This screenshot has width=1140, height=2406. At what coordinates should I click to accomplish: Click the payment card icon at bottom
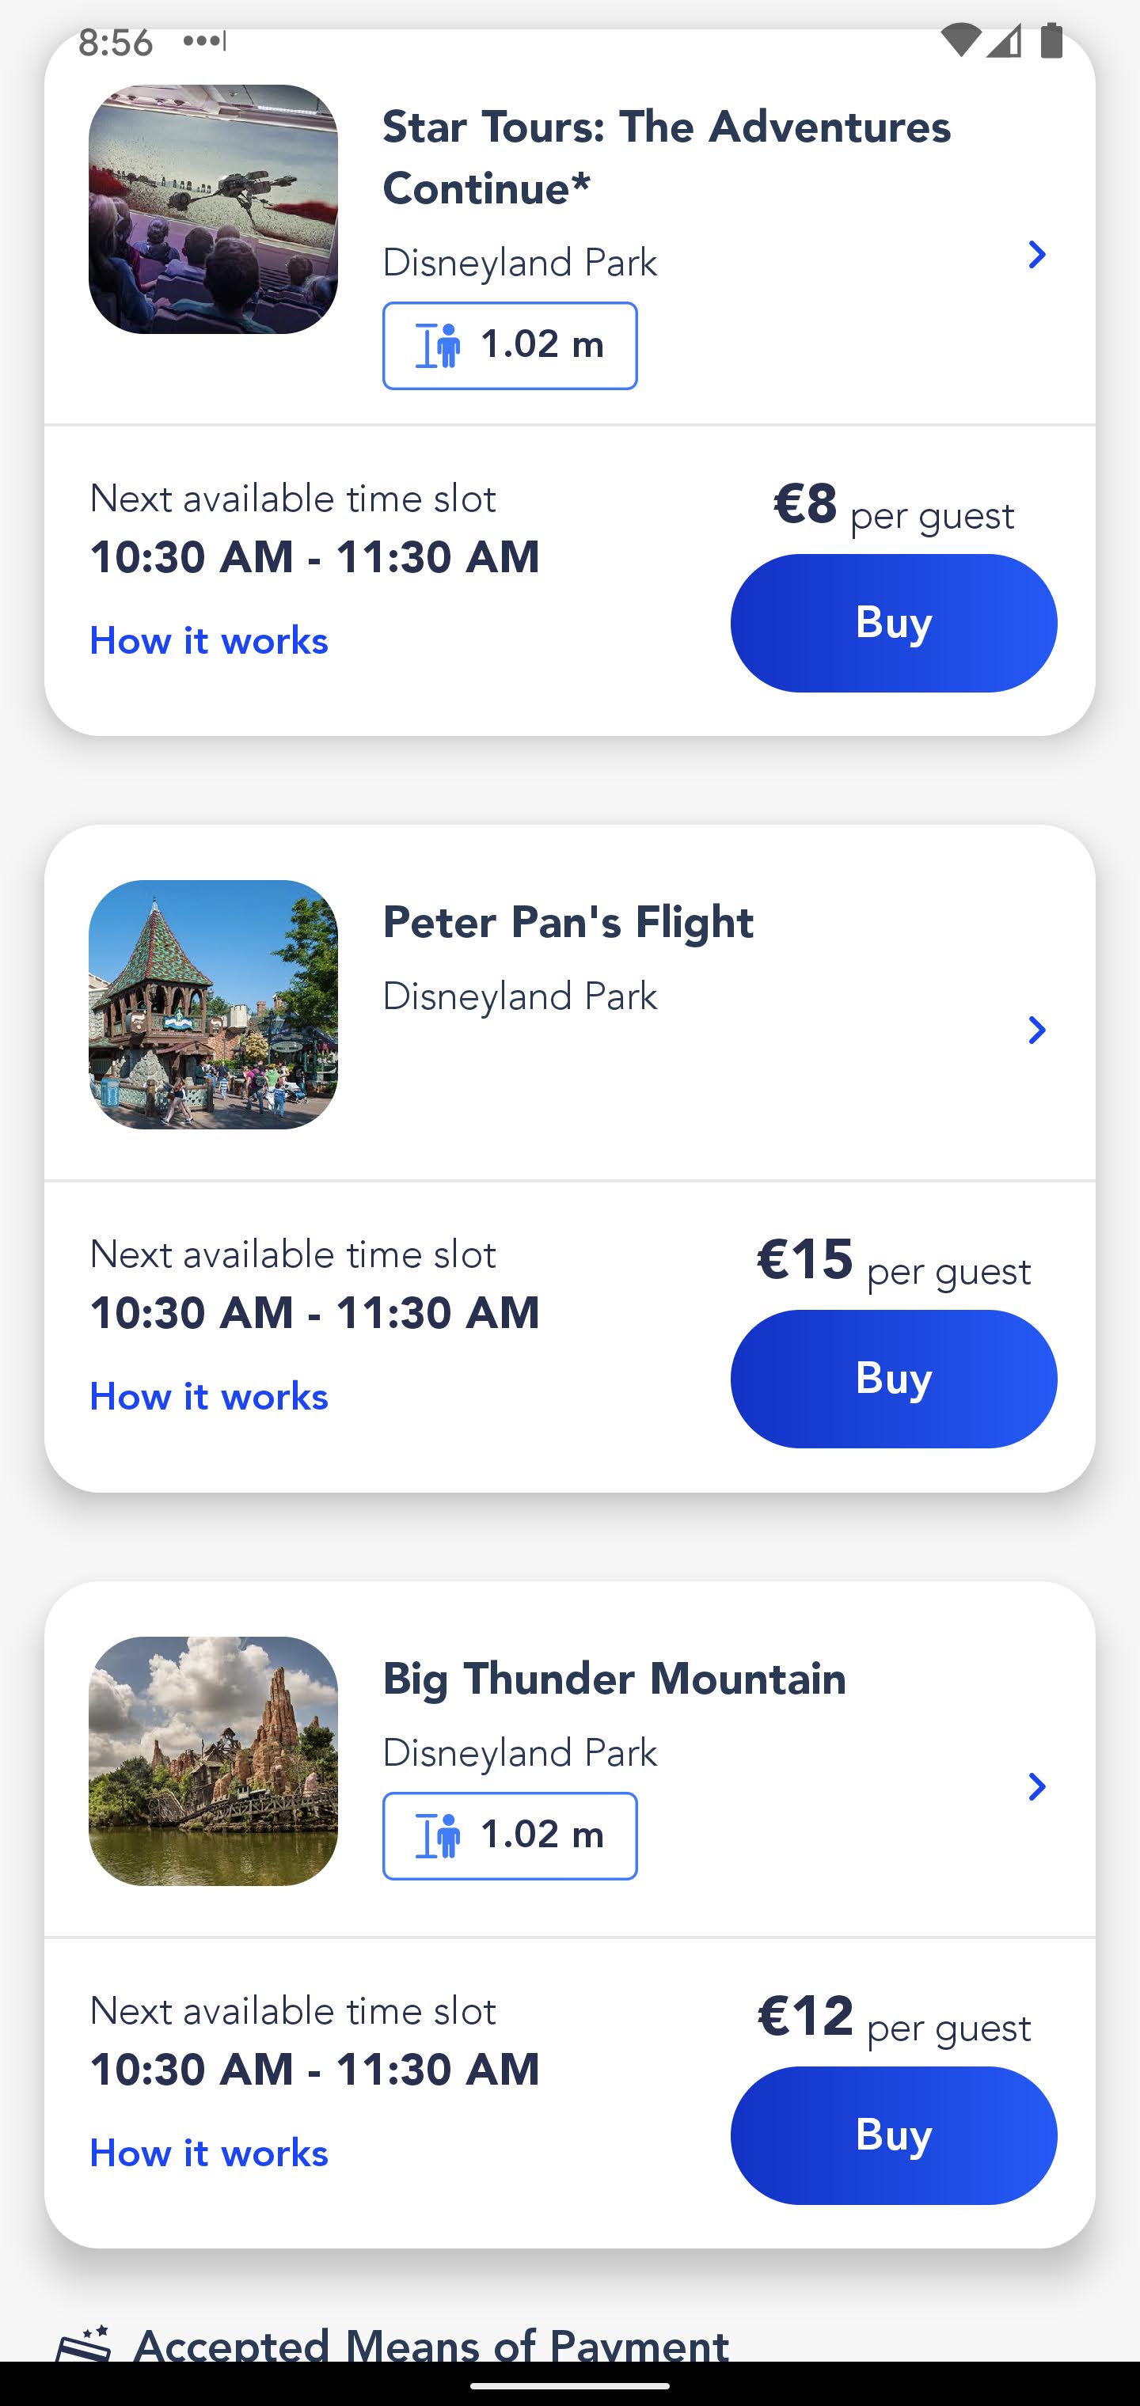pyautogui.click(x=84, y=2343)
